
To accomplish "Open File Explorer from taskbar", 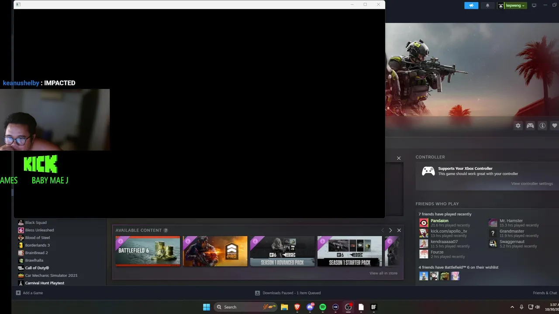I will point(284,307).
